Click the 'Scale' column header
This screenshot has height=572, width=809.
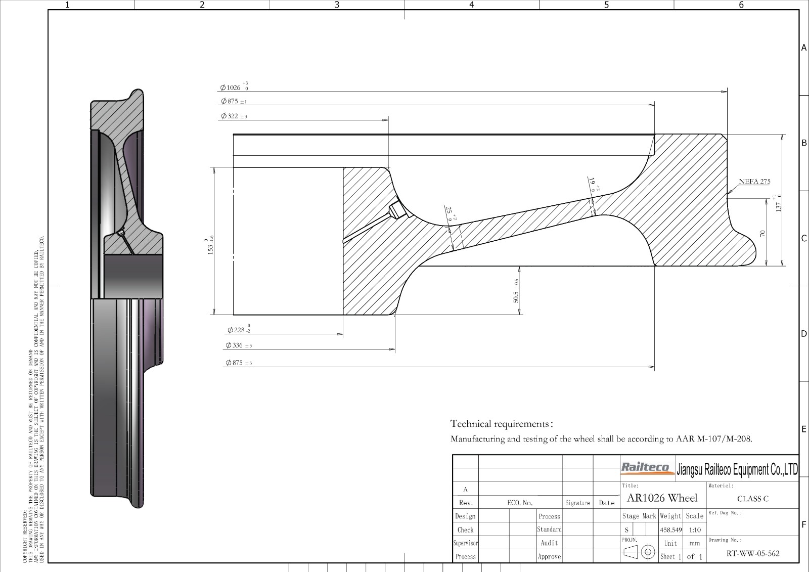695,516
